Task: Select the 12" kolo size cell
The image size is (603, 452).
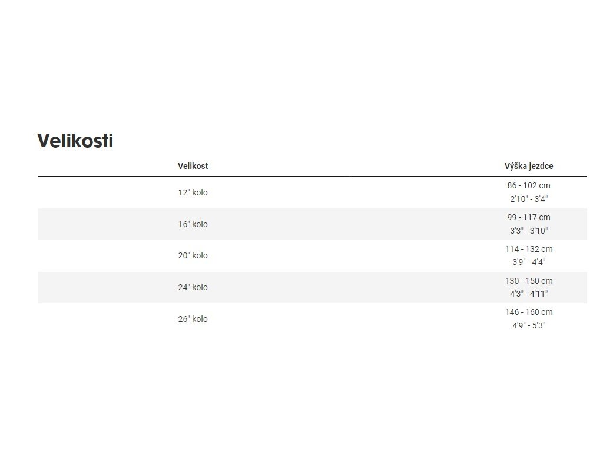Action: (193, 192)
